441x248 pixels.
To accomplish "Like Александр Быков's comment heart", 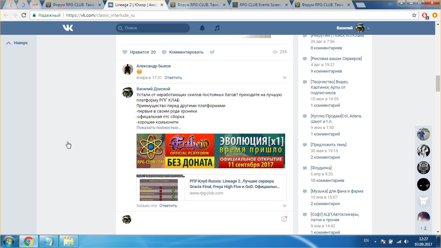I will point(285,78).
